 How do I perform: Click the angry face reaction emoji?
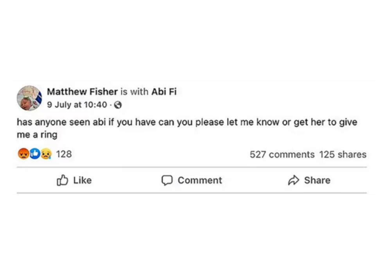tap(23, 154)
